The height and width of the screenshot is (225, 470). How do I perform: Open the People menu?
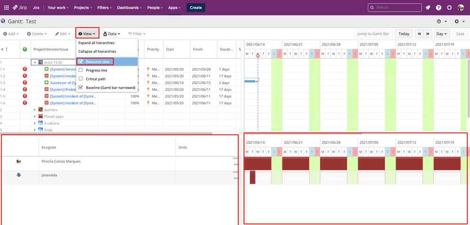[x=155, y=8]
